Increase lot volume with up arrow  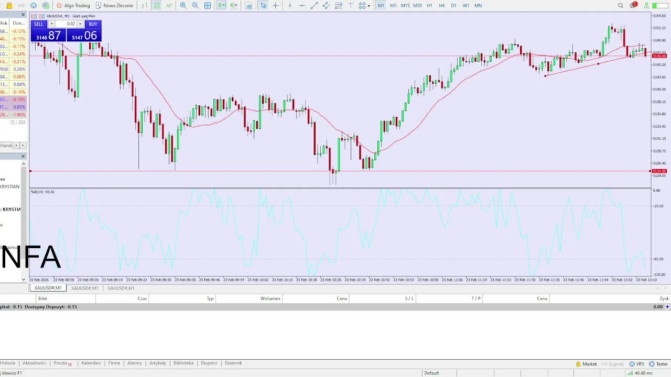click(80, 24)
